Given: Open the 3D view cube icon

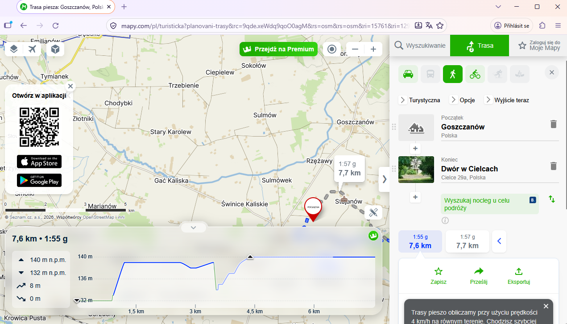Looking at the screenshot, I should tap(55, 49).
